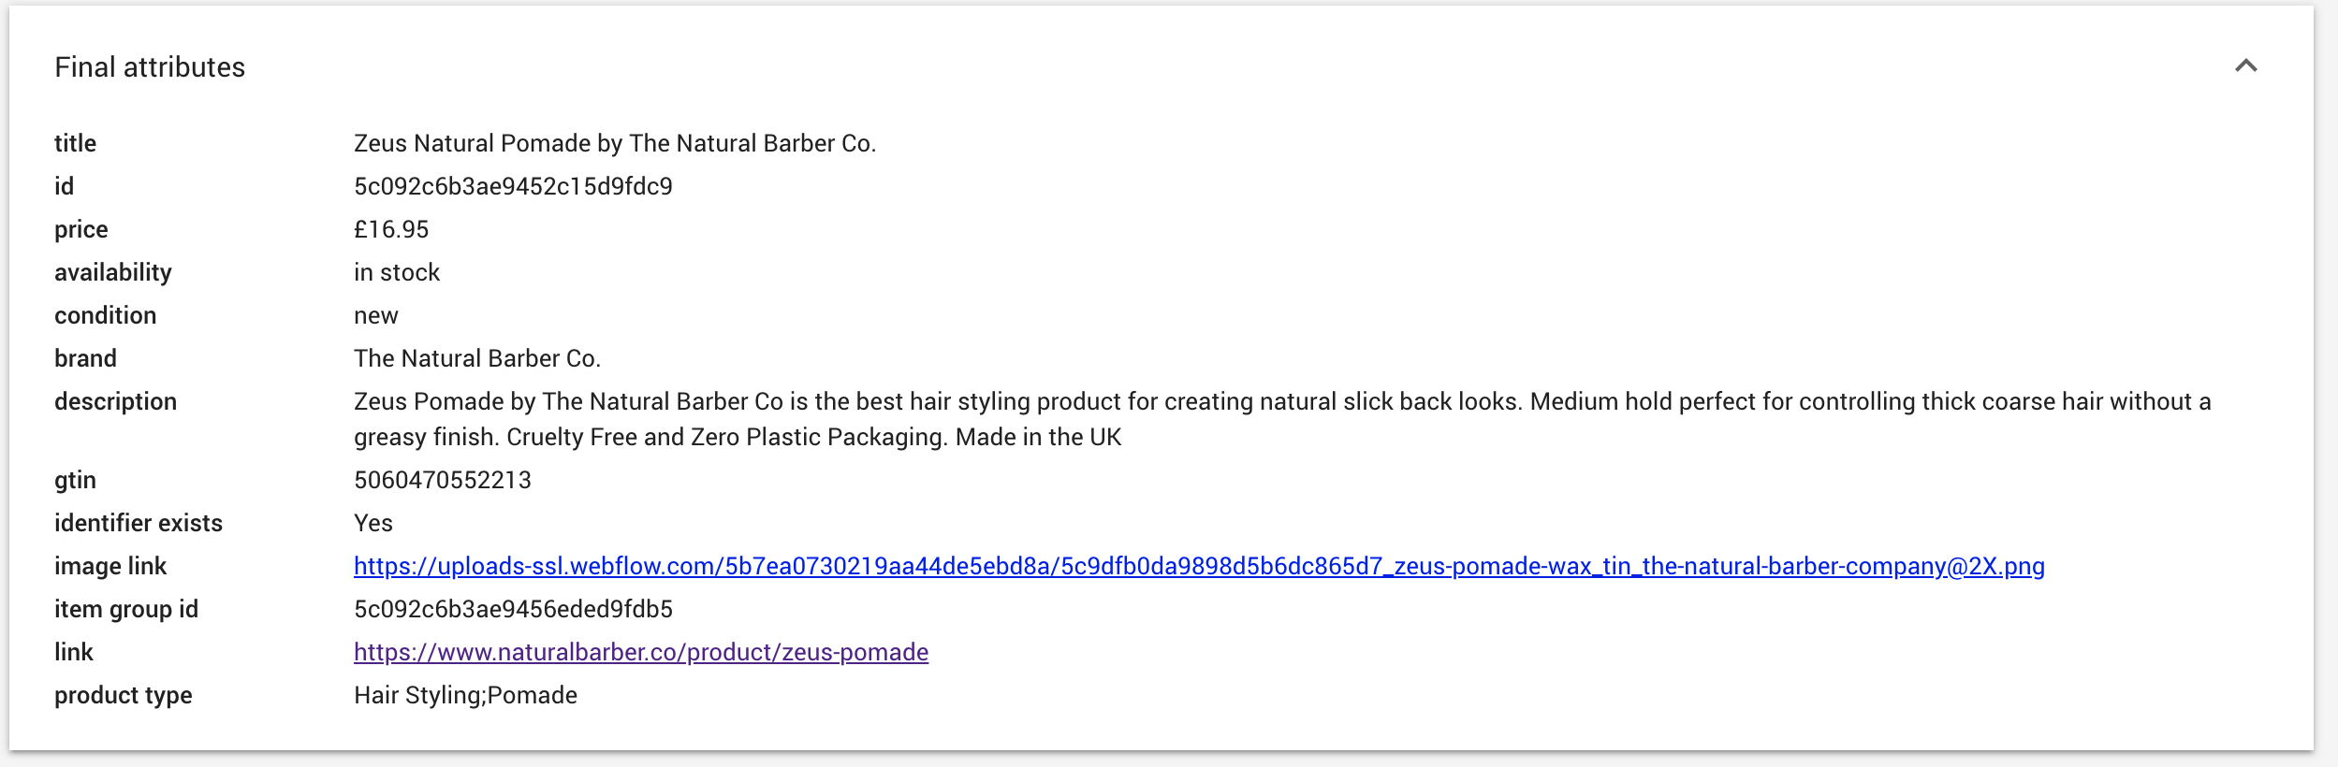Click the item group id value
The image size is (2338, 767).
(x=513, y=609)
